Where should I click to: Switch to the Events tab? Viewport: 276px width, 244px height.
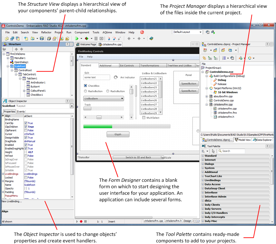point(21,112)
